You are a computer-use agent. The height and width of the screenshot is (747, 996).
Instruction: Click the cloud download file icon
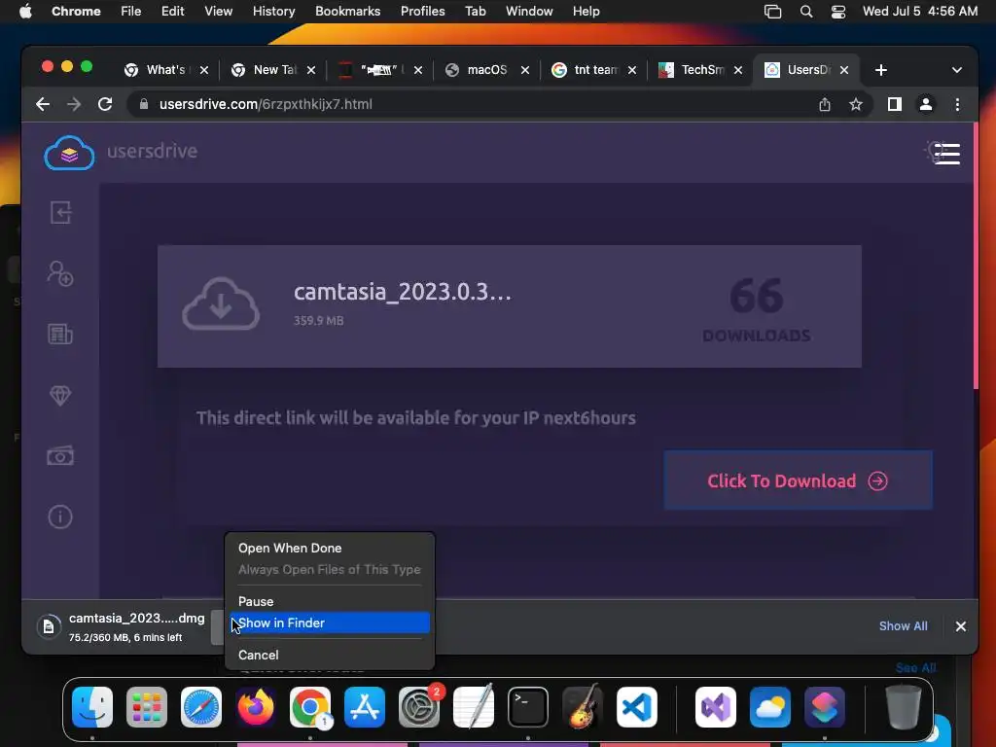(x=221, y=304)
